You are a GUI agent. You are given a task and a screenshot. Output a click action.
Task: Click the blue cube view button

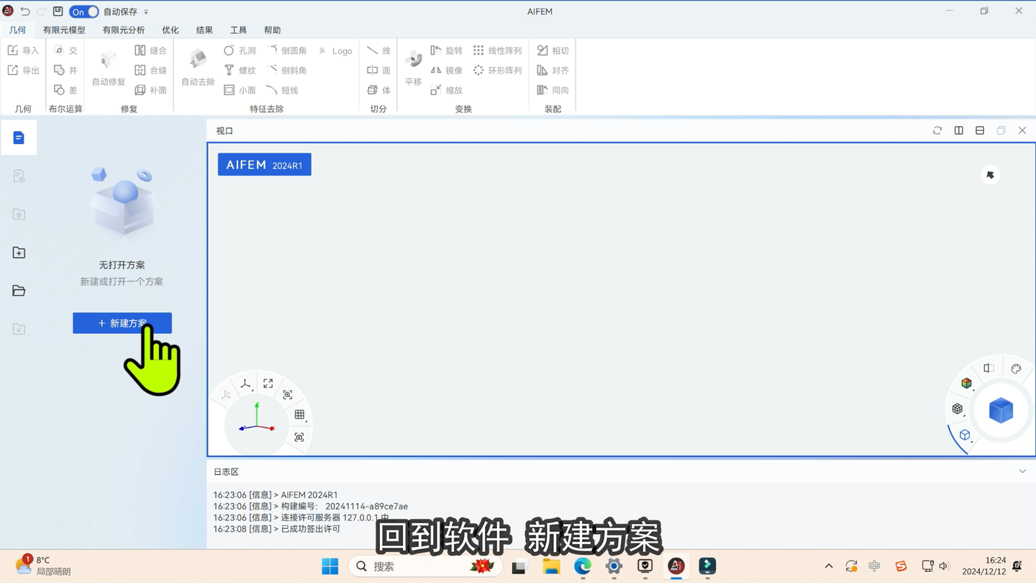pyautogui.click(x=1001, y=411)
